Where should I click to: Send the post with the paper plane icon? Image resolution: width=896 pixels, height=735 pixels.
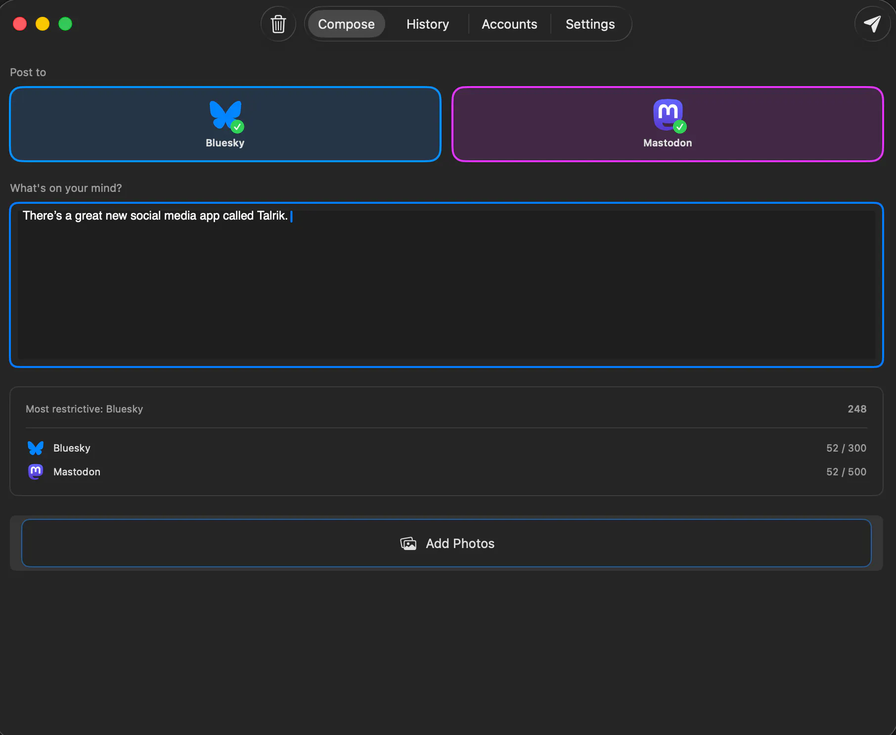[872, 24]
